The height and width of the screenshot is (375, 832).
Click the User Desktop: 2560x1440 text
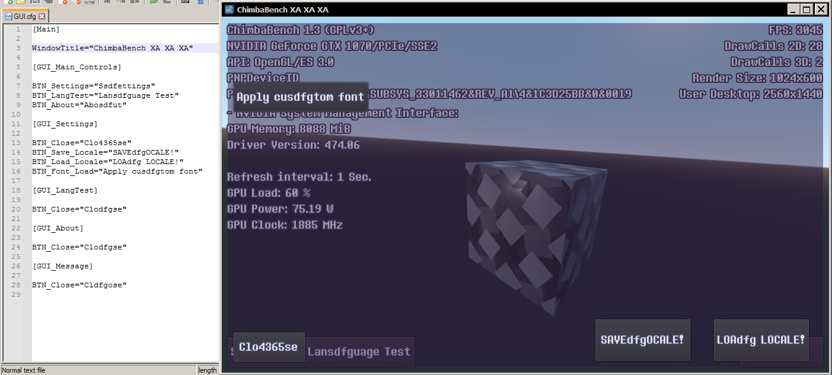[751, 94]
